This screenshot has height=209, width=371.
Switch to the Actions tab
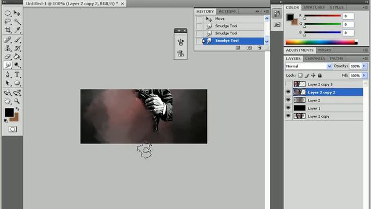click(227, 12)
